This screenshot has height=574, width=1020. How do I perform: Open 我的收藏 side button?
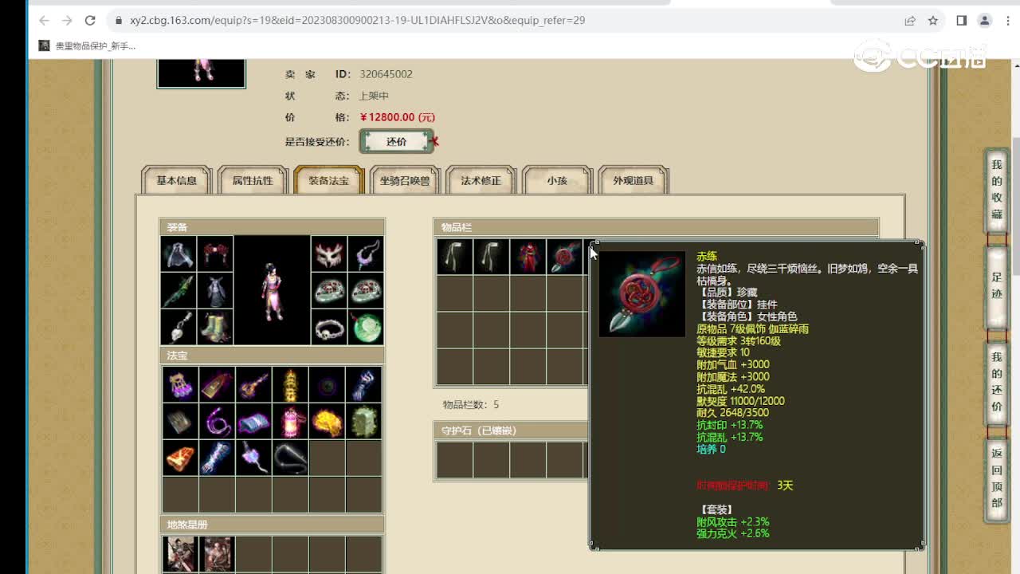tap(996, 189)
